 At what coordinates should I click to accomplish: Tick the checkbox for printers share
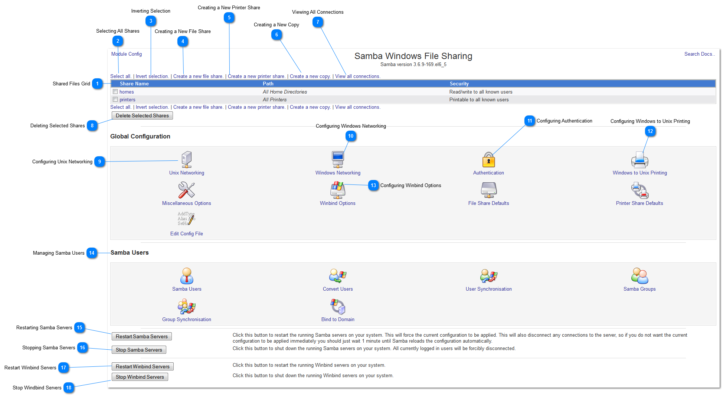pyautogui.click(x=115, y=99)
